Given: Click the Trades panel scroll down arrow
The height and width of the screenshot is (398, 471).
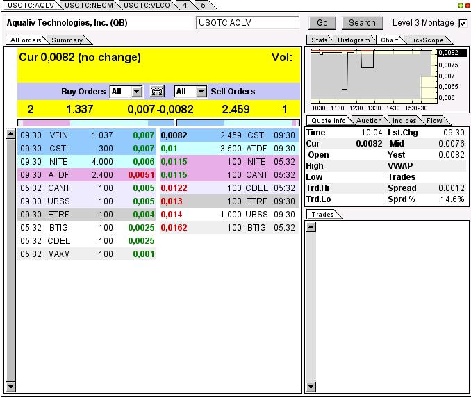Looking at the screenshot, I should point(311,387).
